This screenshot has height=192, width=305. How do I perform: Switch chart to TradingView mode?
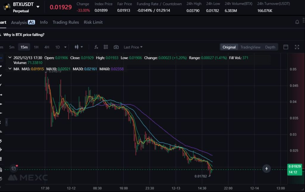(250, 47)
